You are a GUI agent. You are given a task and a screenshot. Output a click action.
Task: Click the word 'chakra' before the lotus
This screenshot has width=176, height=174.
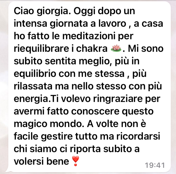[92, 48]
